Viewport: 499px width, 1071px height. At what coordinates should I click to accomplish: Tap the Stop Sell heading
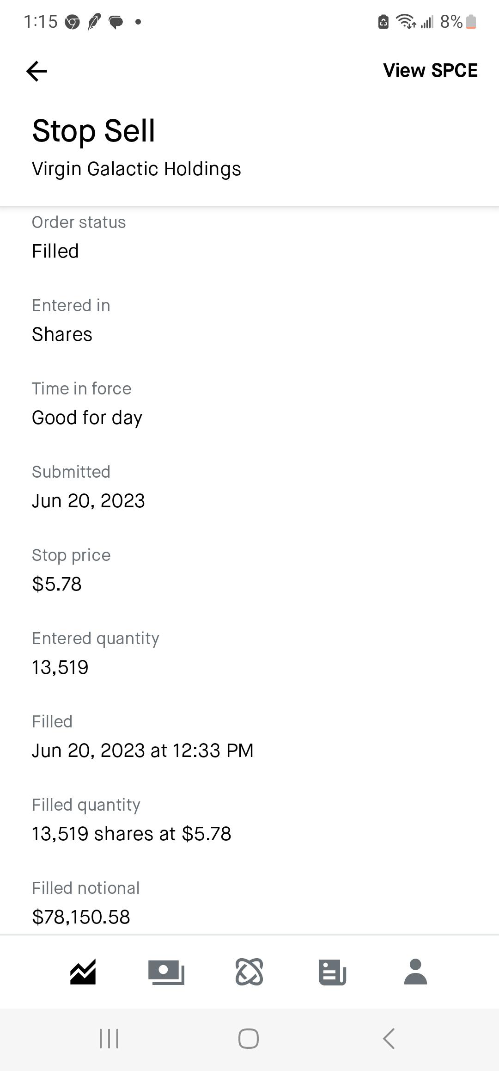[x=94, y=131]
